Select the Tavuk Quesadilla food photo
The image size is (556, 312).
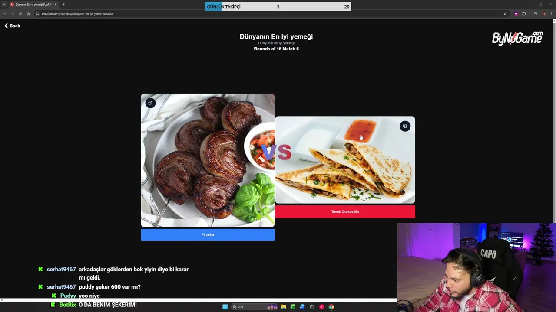(x=345, y=160)
